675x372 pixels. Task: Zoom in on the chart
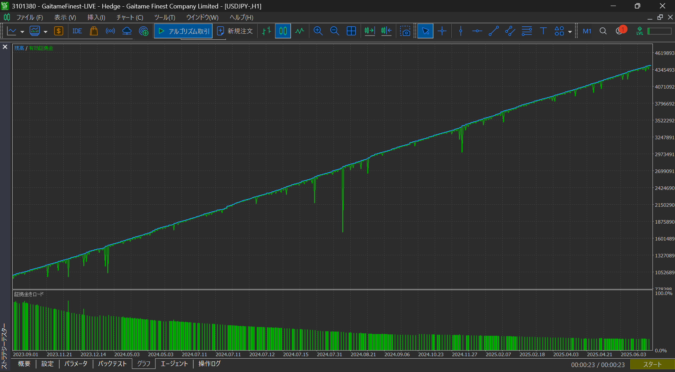[x=318, y=31]
